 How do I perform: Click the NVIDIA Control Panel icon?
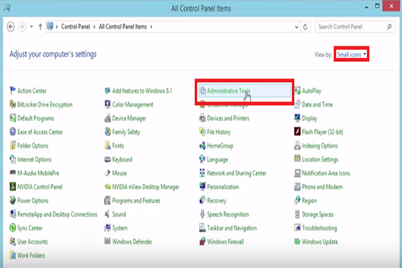13,187
